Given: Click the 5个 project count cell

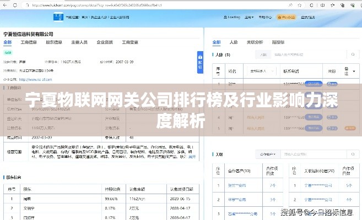Looking at the screenshot, I should tap(349, 185).
